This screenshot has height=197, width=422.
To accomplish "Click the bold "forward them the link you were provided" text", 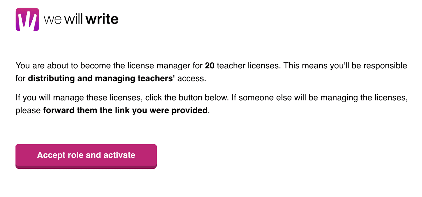I will [x=125, y=110].
